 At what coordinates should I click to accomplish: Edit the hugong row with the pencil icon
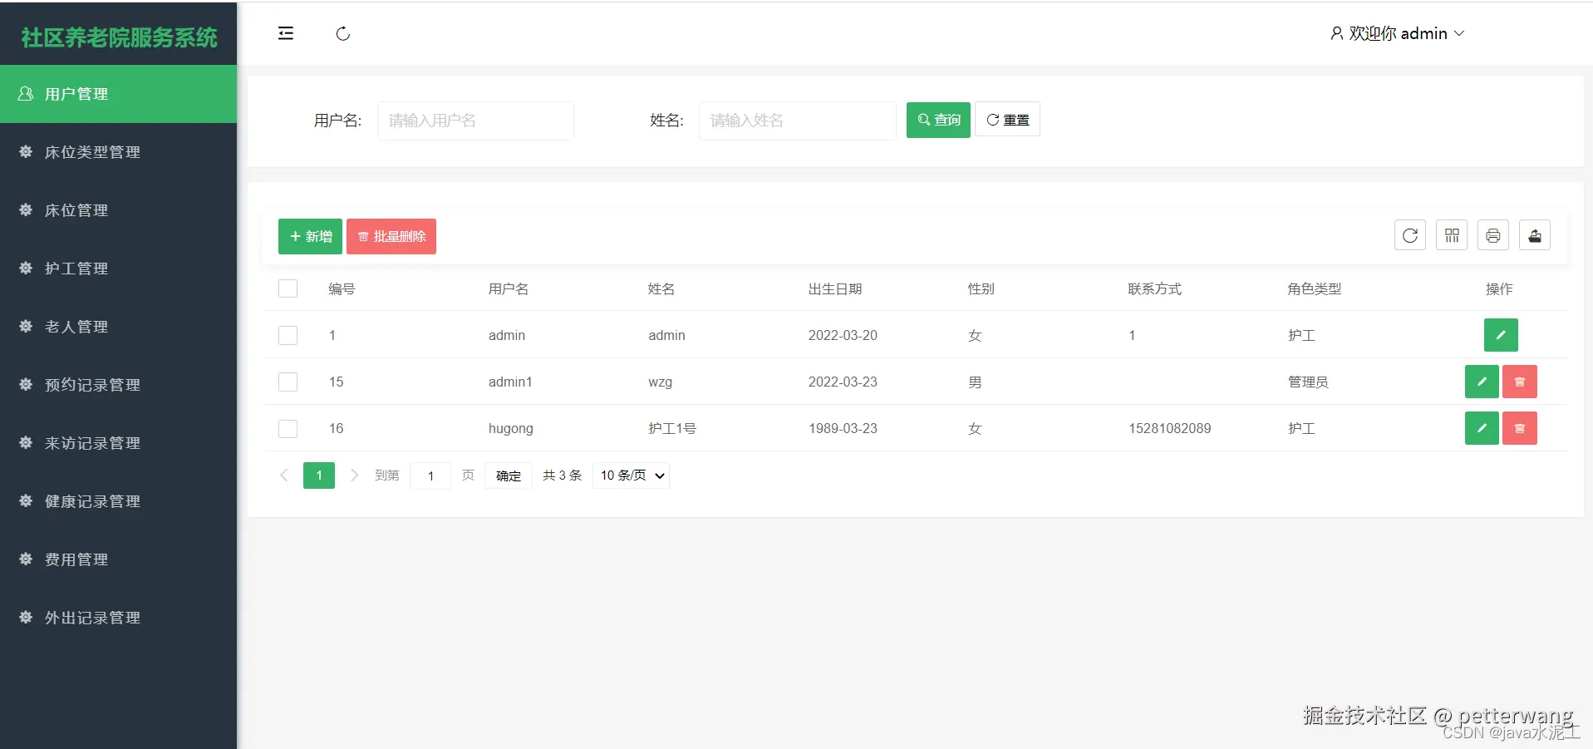(x=1482, y=428)
